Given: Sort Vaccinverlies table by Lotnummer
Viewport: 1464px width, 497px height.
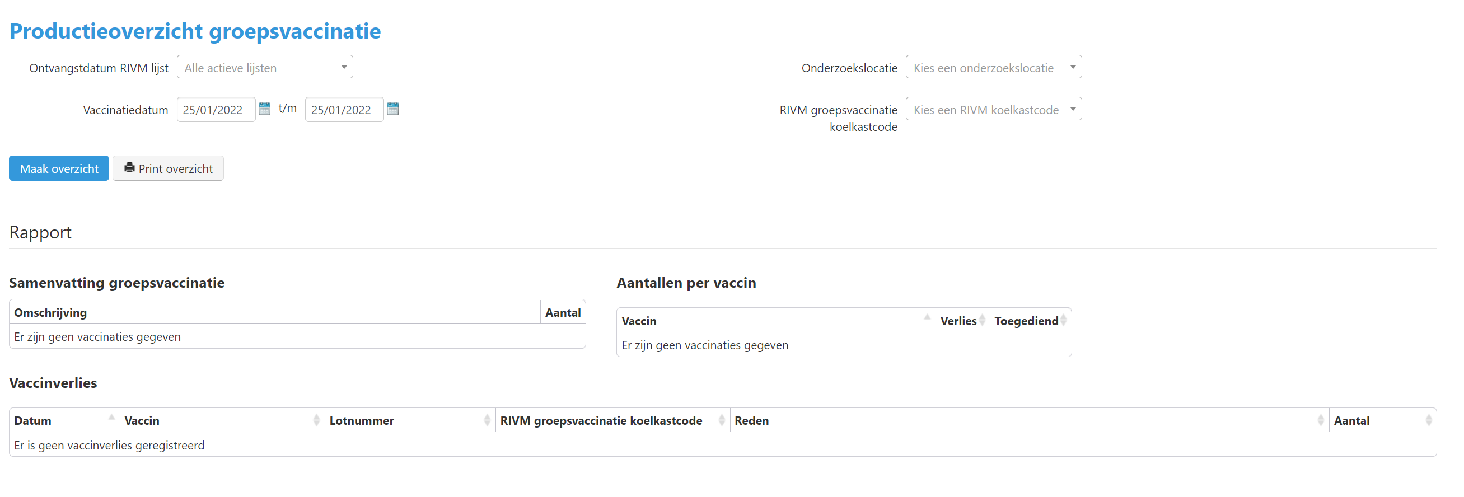Looking at the screenshot, I should click(x=409, y=420).
